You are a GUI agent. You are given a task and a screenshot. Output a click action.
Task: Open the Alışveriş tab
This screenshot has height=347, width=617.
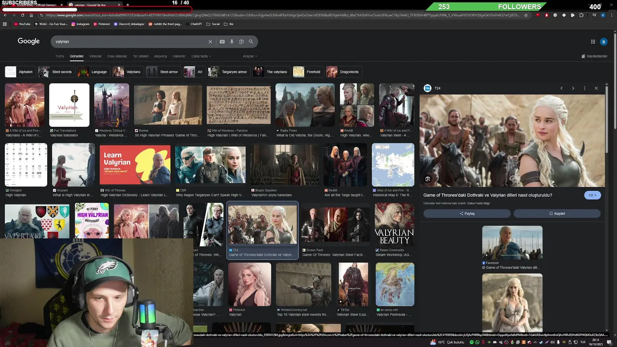click(x=161, y=56)
